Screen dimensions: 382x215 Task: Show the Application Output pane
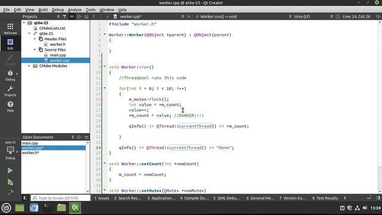161,198
